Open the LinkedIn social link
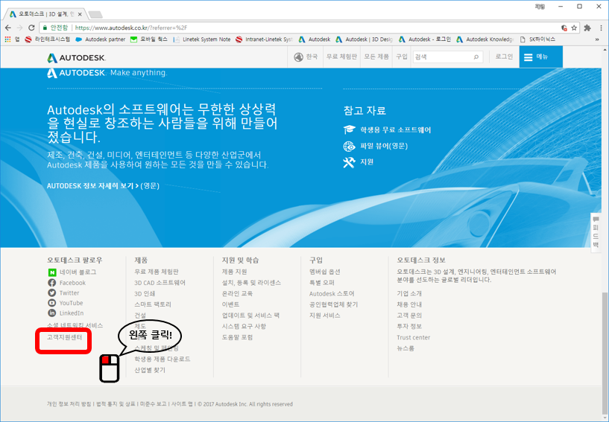Image resolution: width=609 pixels, height=422 pixels. click(x=66, y=313)
